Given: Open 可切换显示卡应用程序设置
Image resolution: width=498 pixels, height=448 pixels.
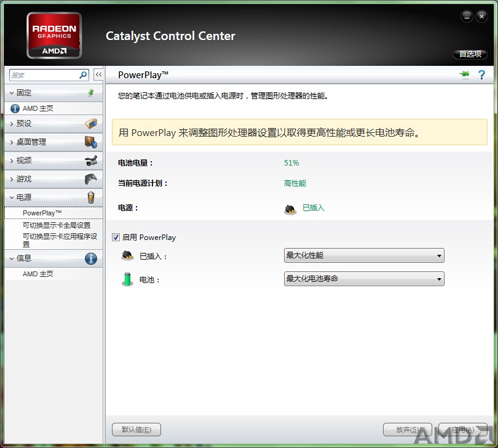Looking at the screenshot, I should (x=60, y=240).
